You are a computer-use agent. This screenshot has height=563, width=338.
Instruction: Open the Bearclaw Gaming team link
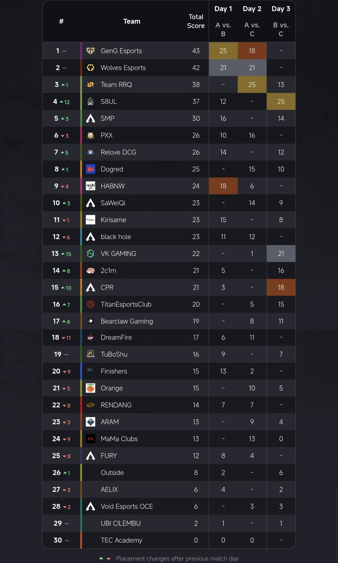[x=127, y=321]
